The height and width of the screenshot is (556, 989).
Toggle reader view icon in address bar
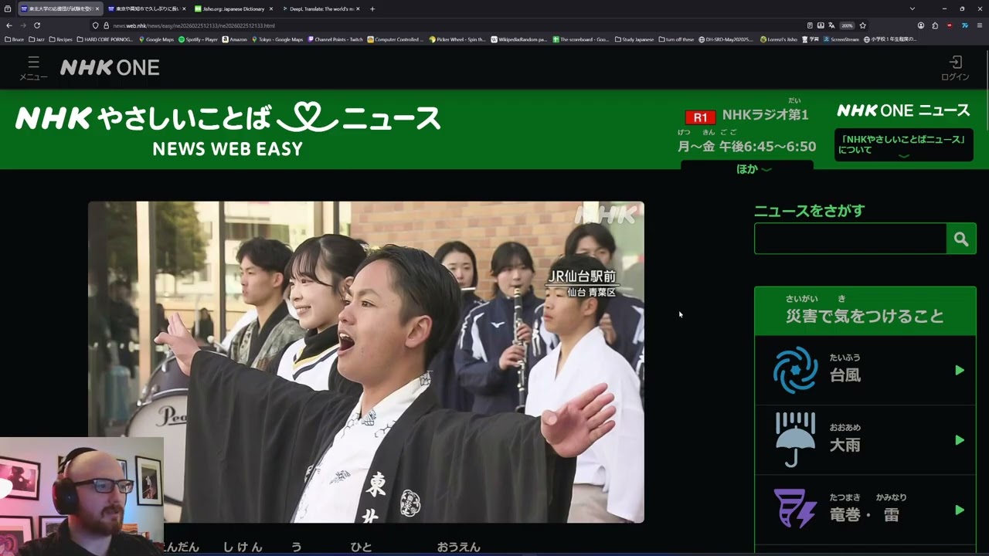coord(810,25)
